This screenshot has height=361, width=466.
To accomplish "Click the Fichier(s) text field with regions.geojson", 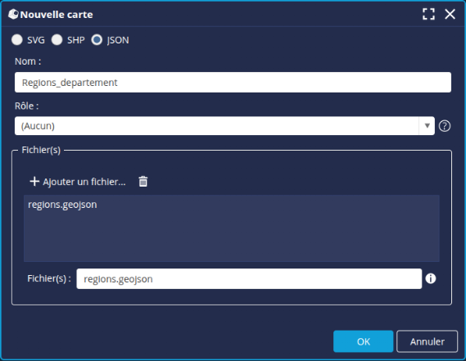I will 249,278.
